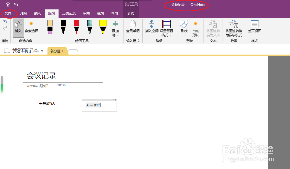Open the 帮助 tab

(115, 13)
